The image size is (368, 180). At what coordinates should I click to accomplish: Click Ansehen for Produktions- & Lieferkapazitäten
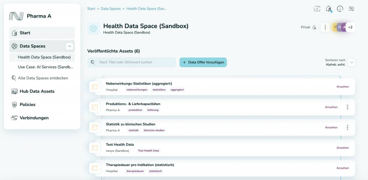tap(331, 107)
